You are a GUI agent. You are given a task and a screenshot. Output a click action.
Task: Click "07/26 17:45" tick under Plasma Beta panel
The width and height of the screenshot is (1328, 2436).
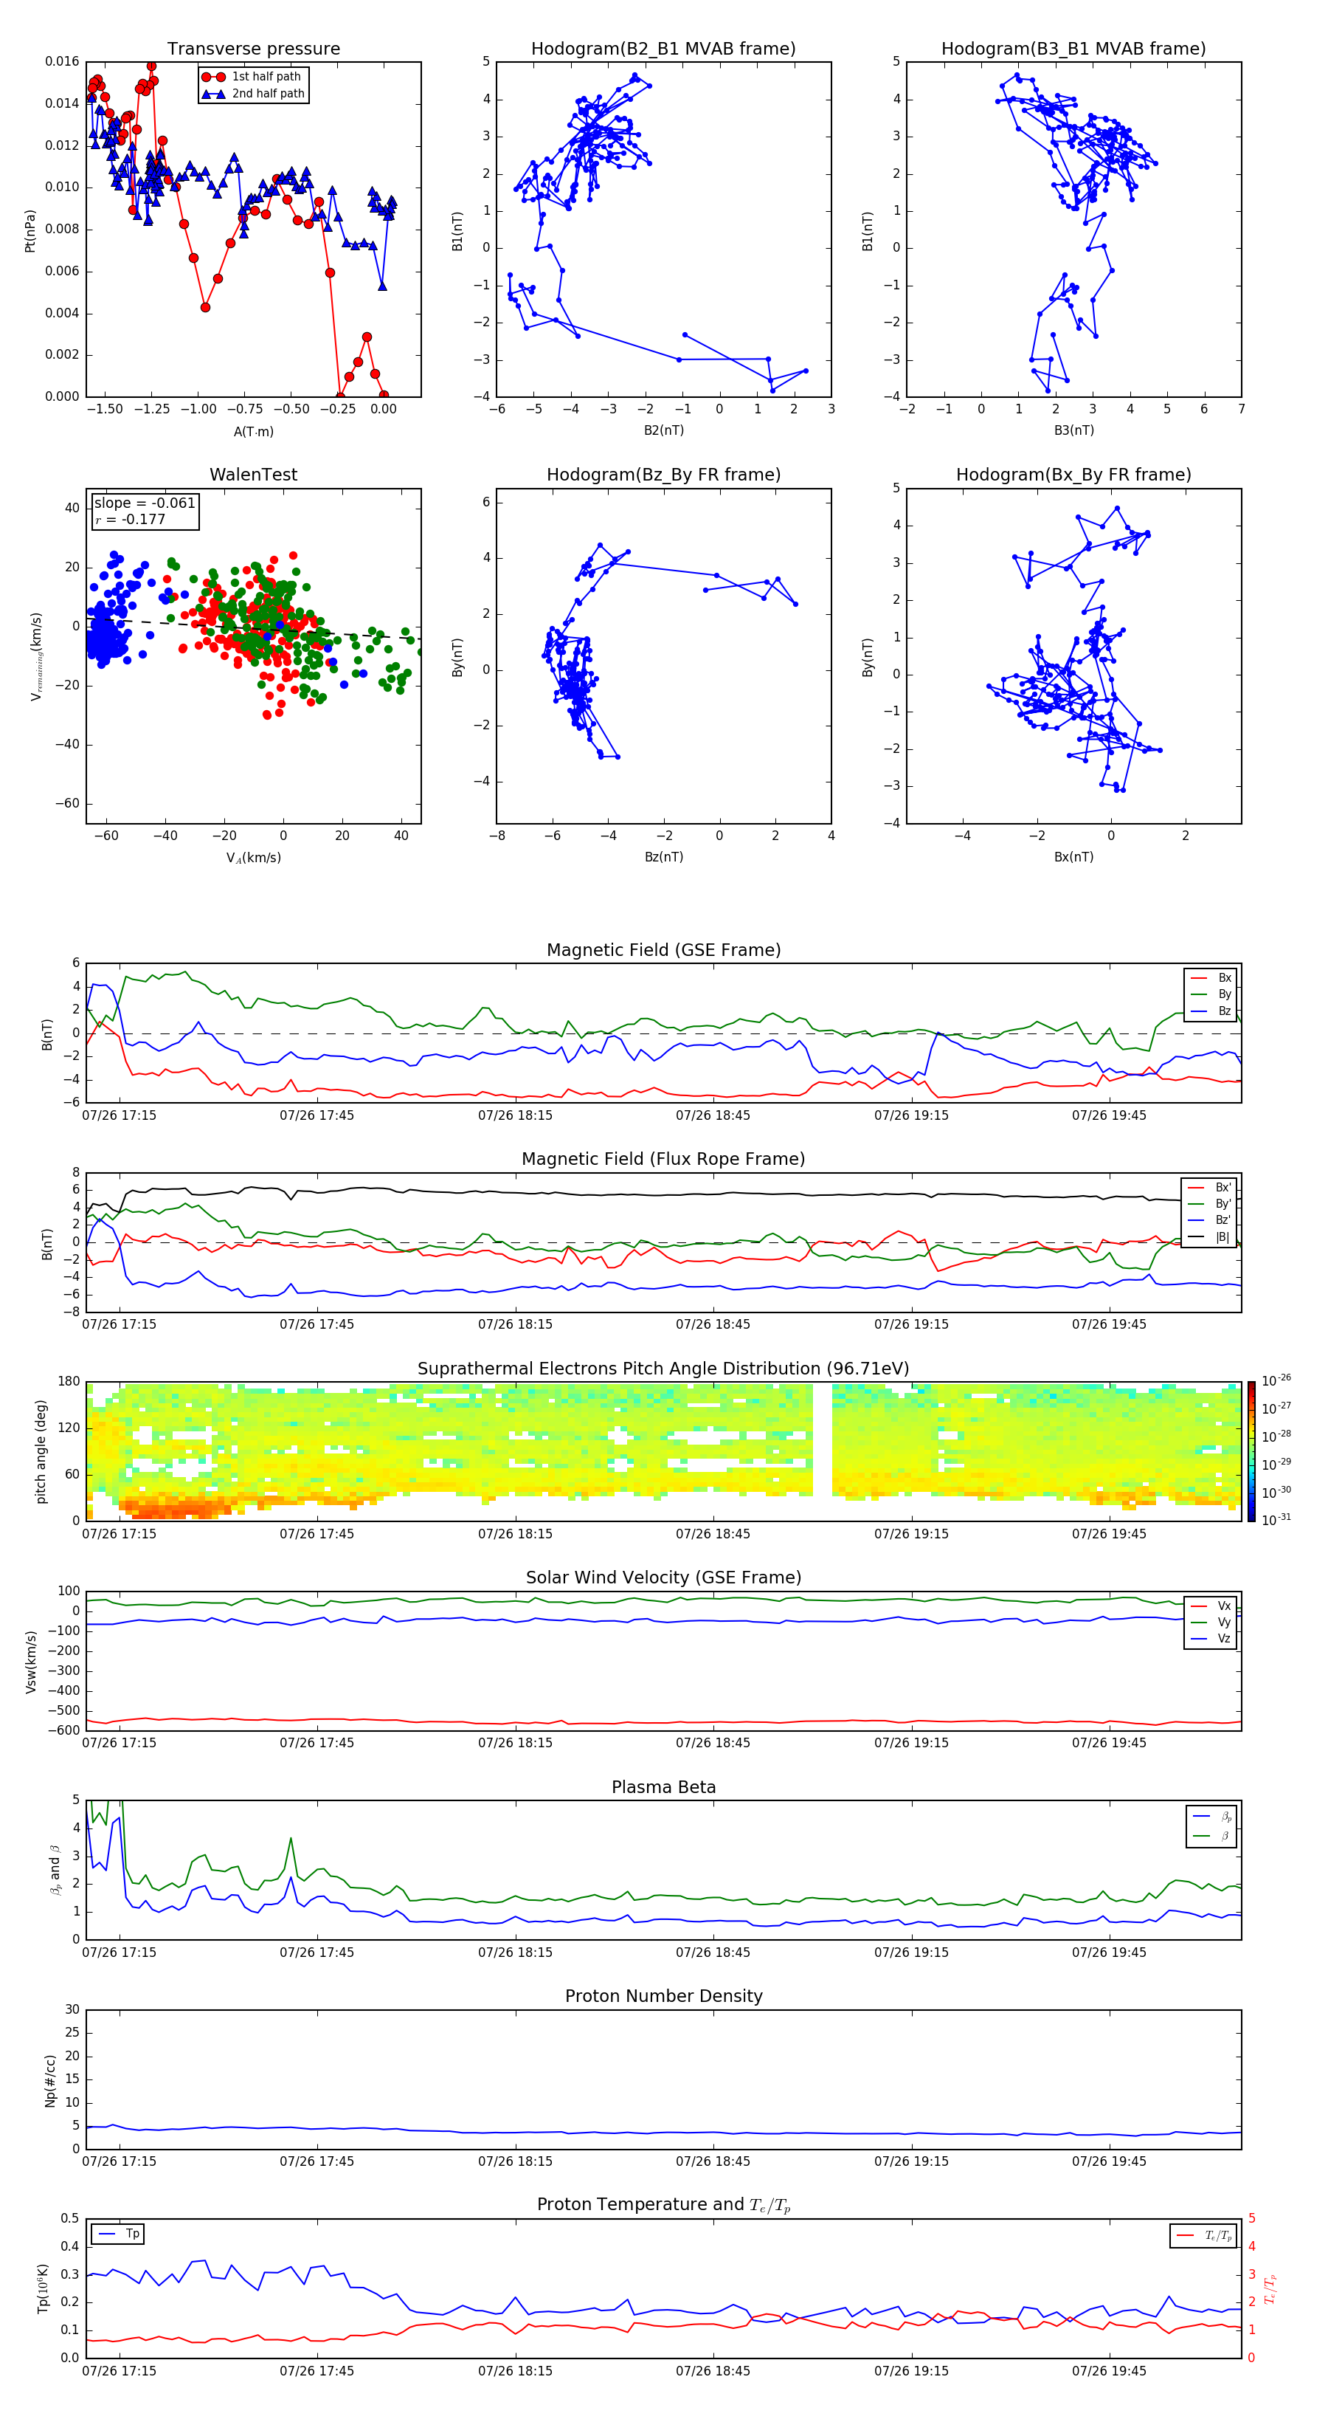[x=317, y=1952]
